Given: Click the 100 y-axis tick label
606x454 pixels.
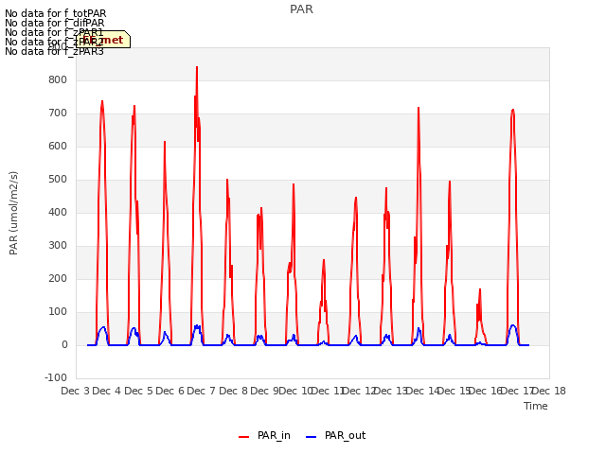Looking at the screenshot, I should pyautogui.click(x=58, y=311).
